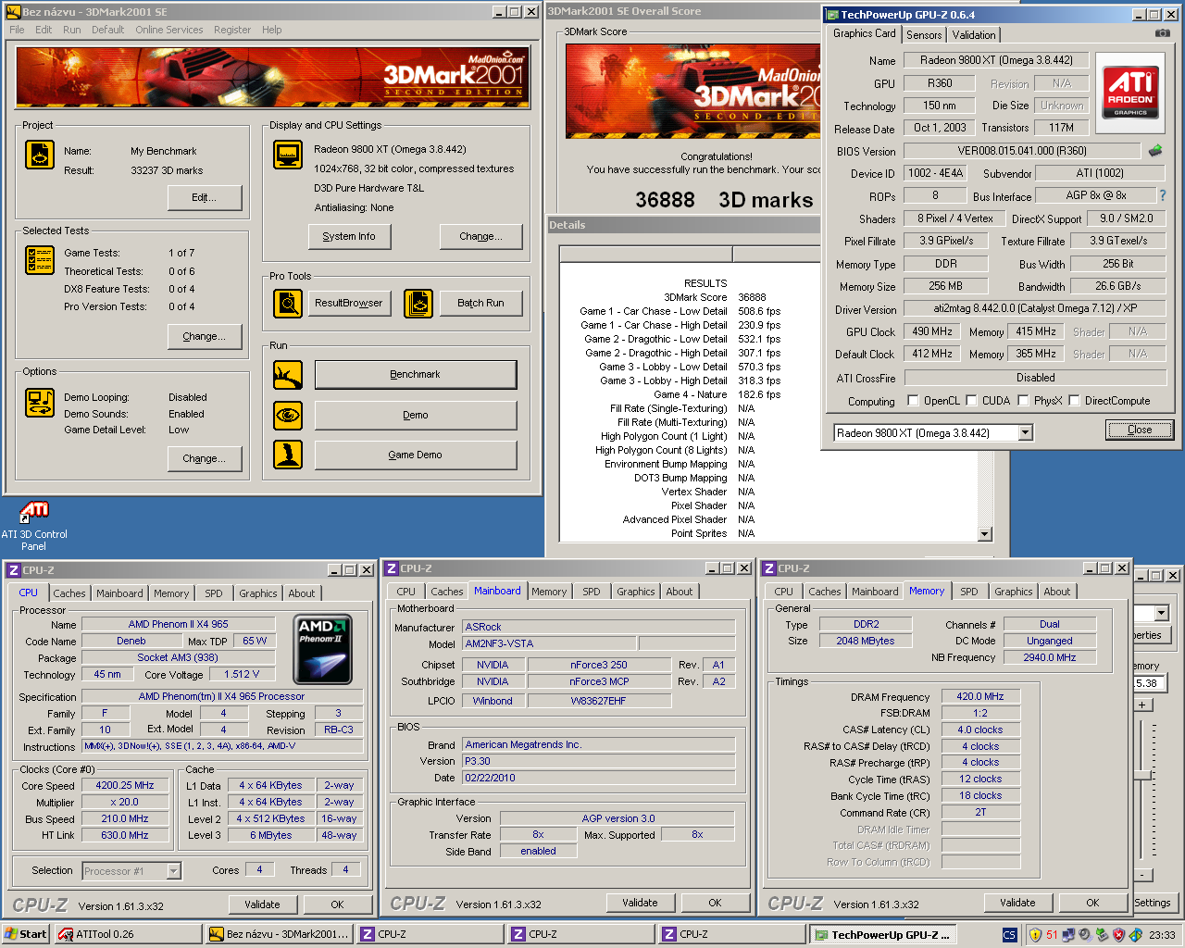Click the Options loop icon in 3DMark
Image resolution: width=1185 pixels, height=948 pixels.
click(x=39, y=403)
